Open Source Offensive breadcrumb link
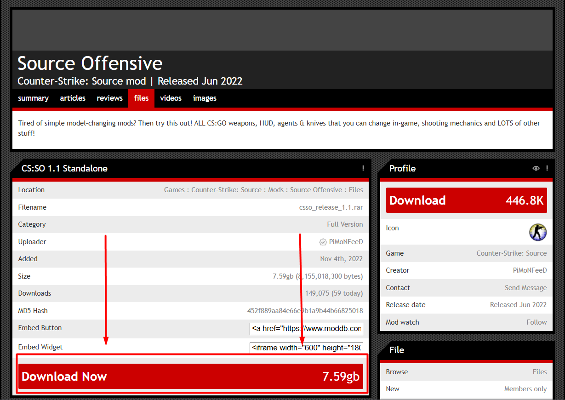The image size is (565, 400). [x=316, y=190]
